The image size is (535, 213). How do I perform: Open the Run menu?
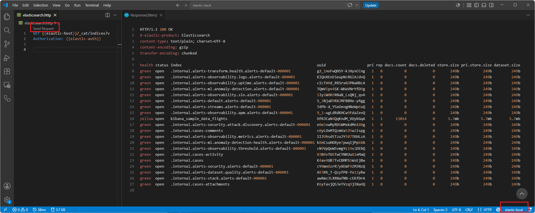click(x=77, y=5)
